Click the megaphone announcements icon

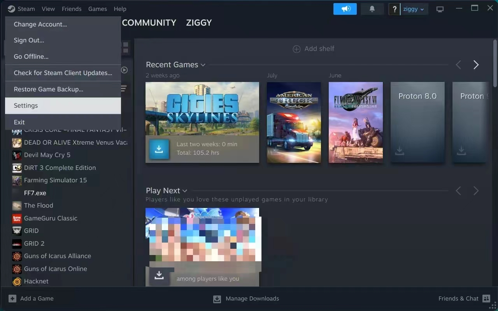(x=345, y=9)
